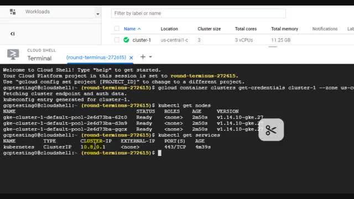354x199 pixels.
Task: Expand the sidebar dropdown arrow beside Workloads
Action: (x=98, y=14)
